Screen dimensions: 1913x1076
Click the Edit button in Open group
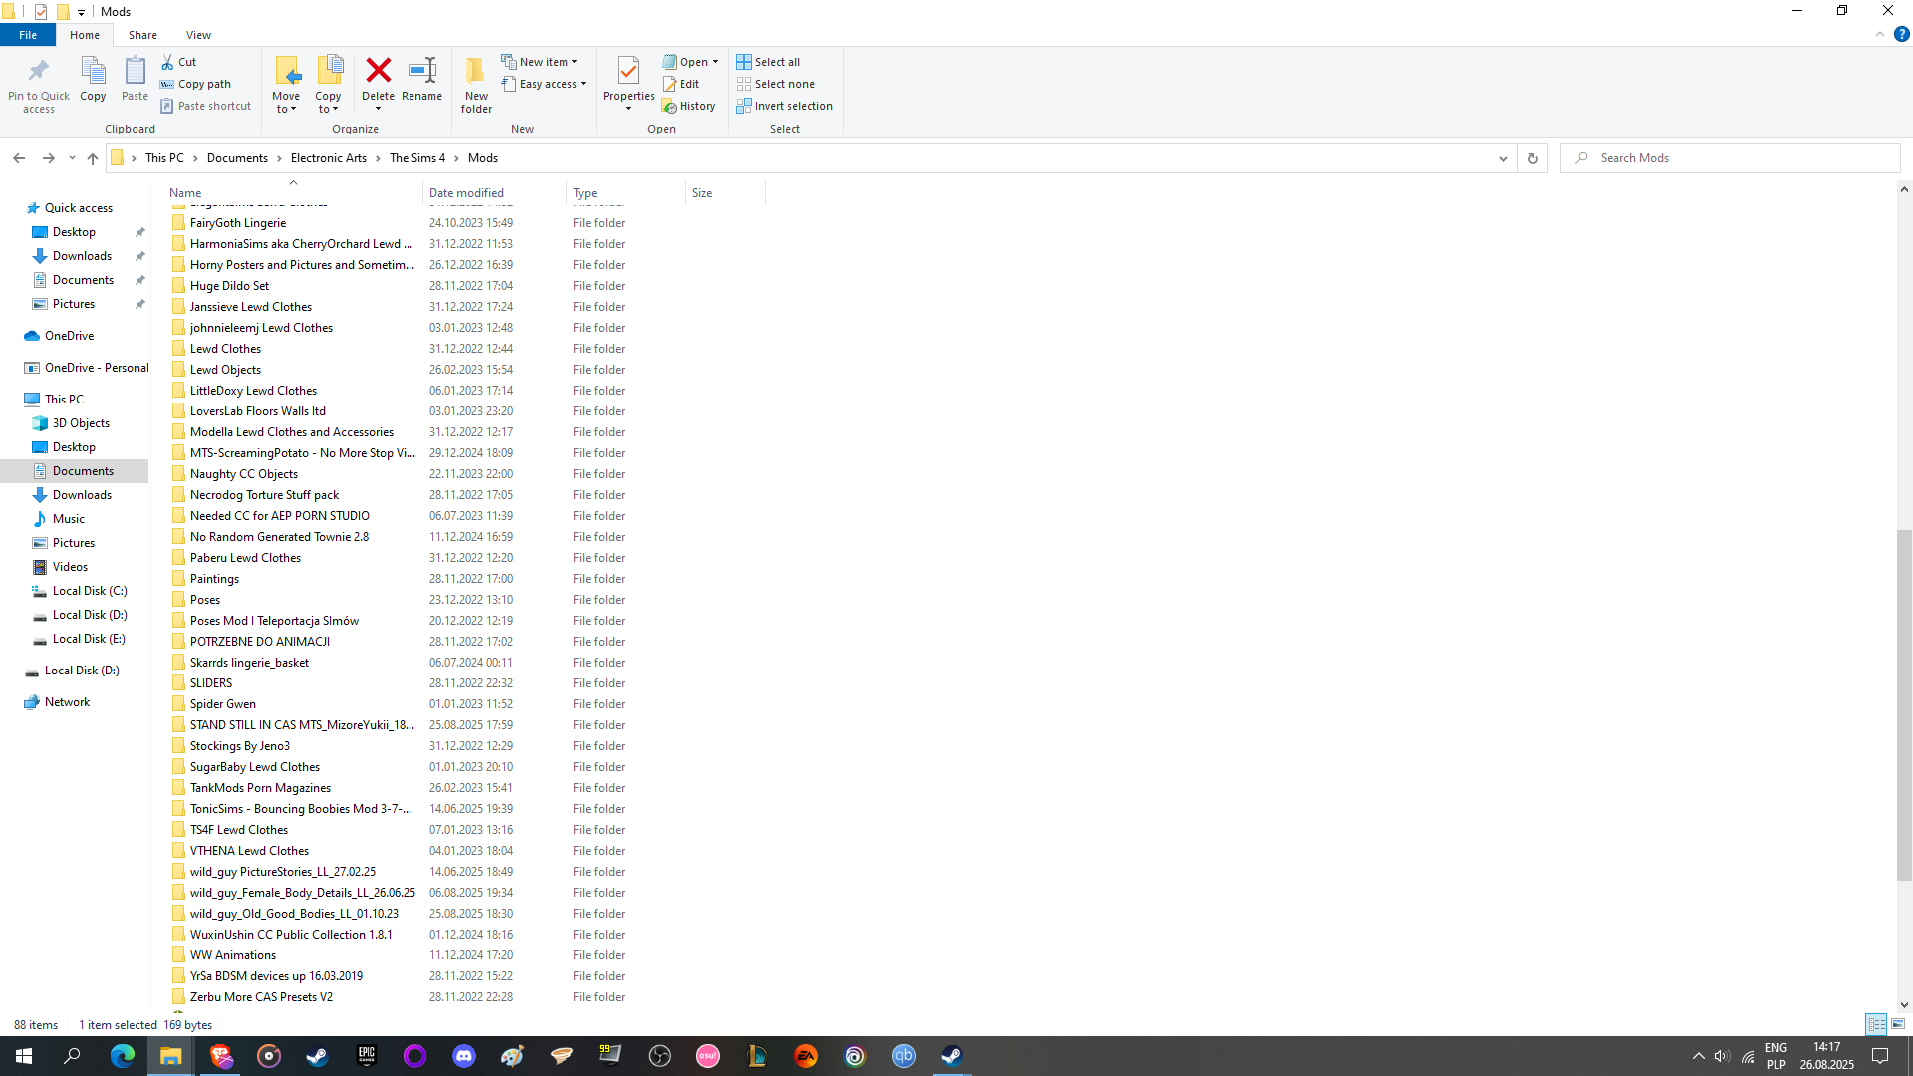682,84
